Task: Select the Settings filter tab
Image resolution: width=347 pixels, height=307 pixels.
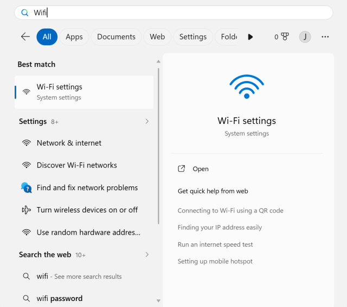Action: (x=193, y=37)
